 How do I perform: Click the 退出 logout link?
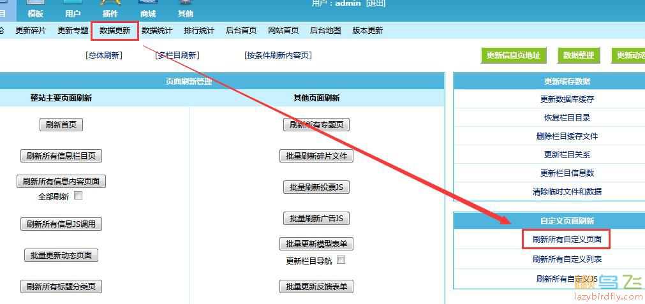(x=376, y=3)
